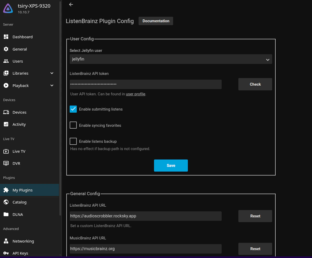312x258 pixels.
Task: Click the DLNA folder icon
Action: point(6,214)
